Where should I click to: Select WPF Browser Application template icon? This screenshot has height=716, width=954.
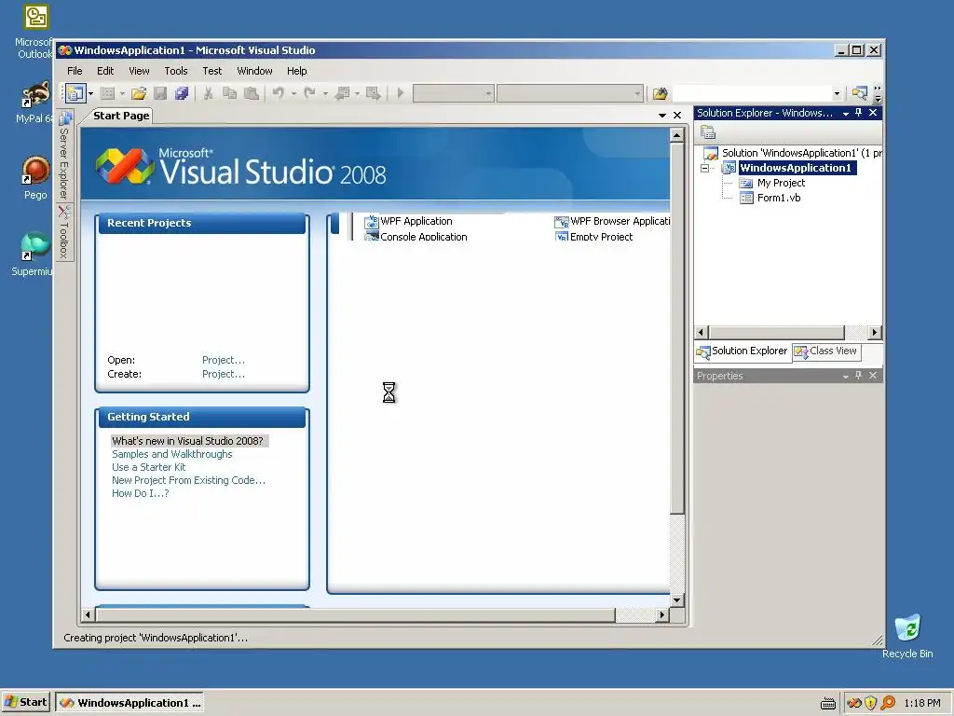(562, 222)
